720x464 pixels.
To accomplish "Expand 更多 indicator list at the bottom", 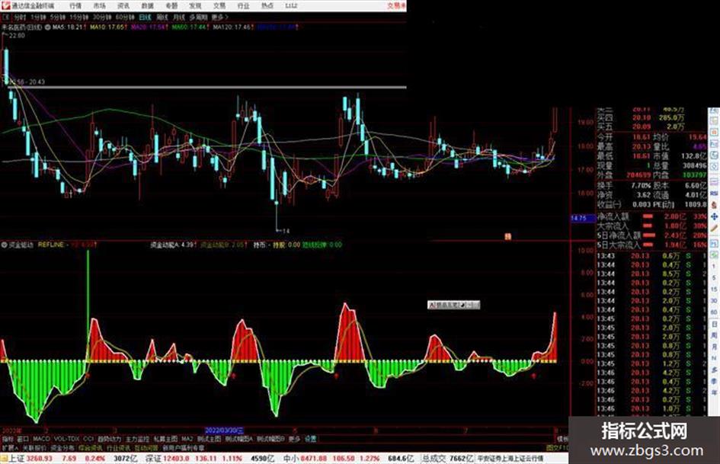I will click(294, 439).
